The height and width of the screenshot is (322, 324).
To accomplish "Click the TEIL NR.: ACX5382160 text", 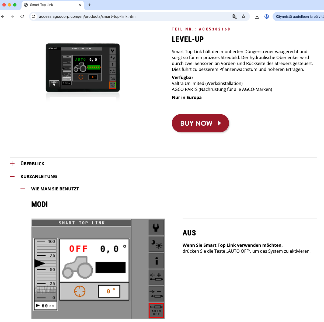I will [x=201, y=29].
